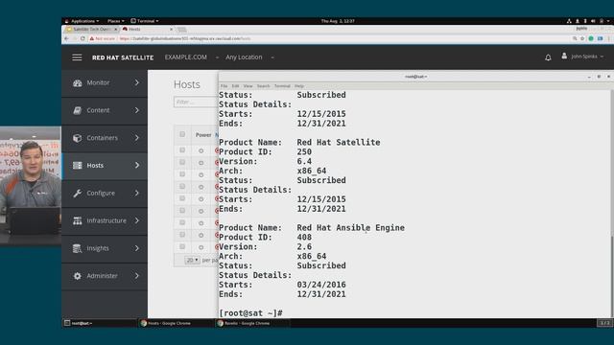Focus the hosts Filter input field

click(x=196, y=103)
